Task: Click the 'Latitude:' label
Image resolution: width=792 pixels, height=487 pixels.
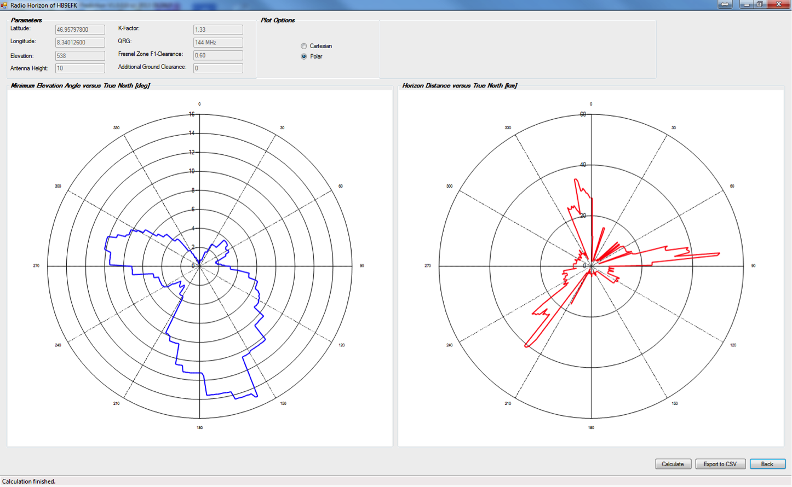Action: point(21,28)
